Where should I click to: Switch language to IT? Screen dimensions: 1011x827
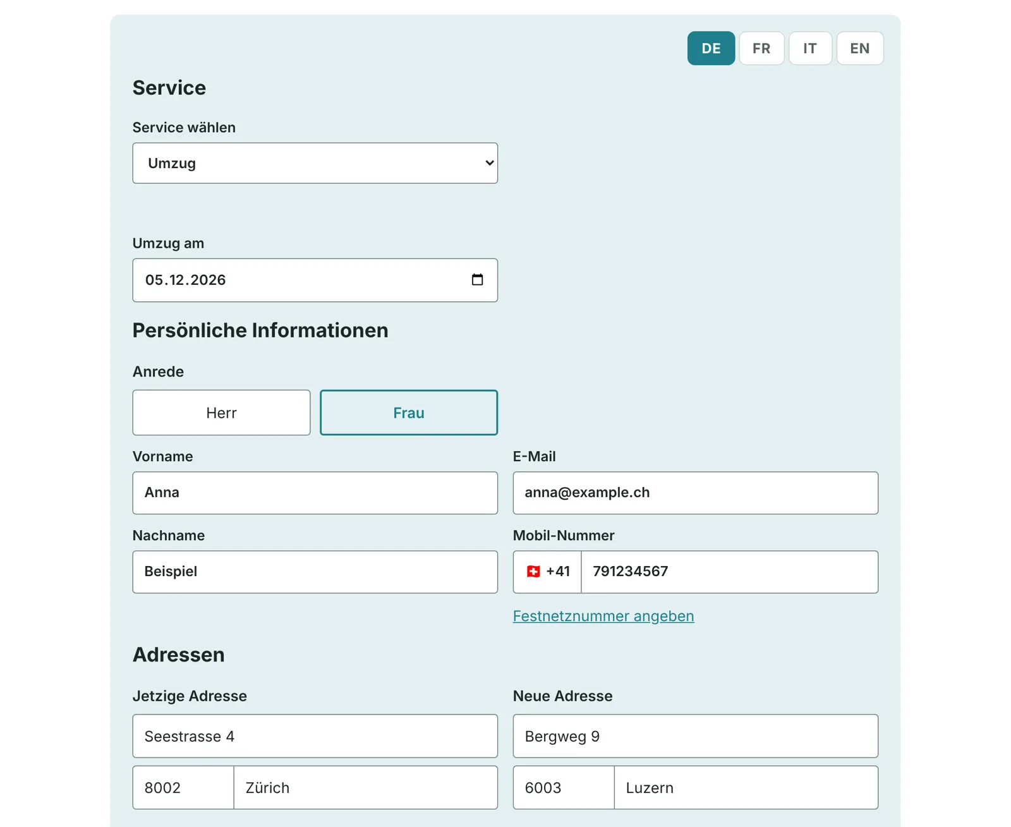pos(810,48)
